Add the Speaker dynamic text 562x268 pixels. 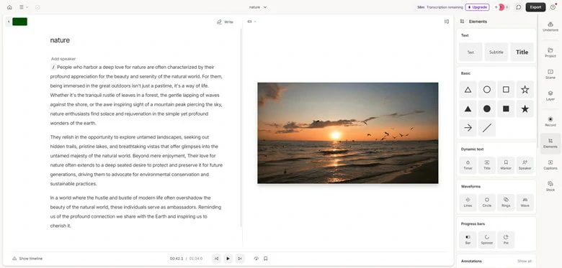point(525,165)
